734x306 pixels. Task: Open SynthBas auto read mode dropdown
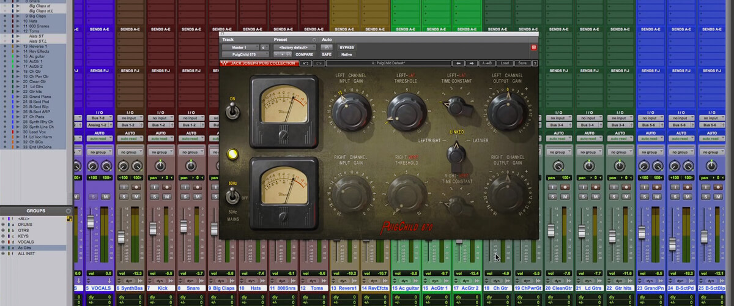pos(130,138)
